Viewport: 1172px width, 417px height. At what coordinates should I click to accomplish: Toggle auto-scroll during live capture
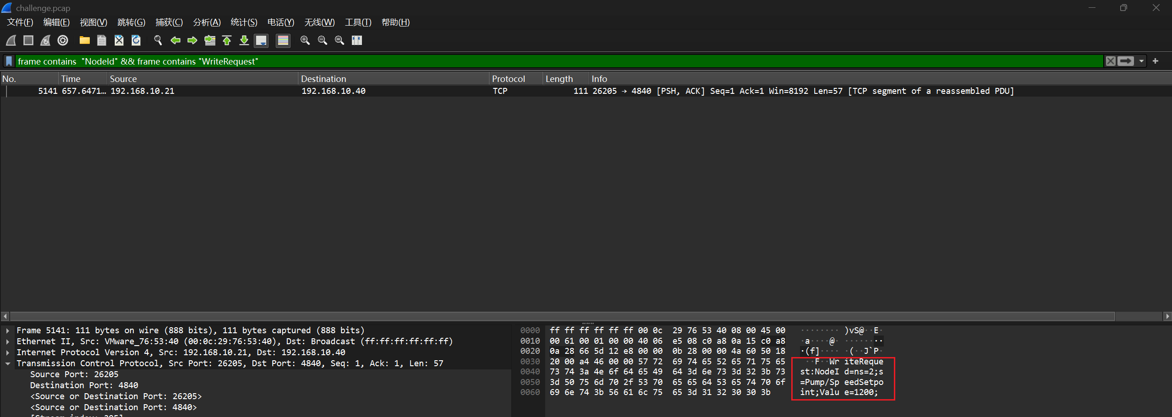pos(261,40)
